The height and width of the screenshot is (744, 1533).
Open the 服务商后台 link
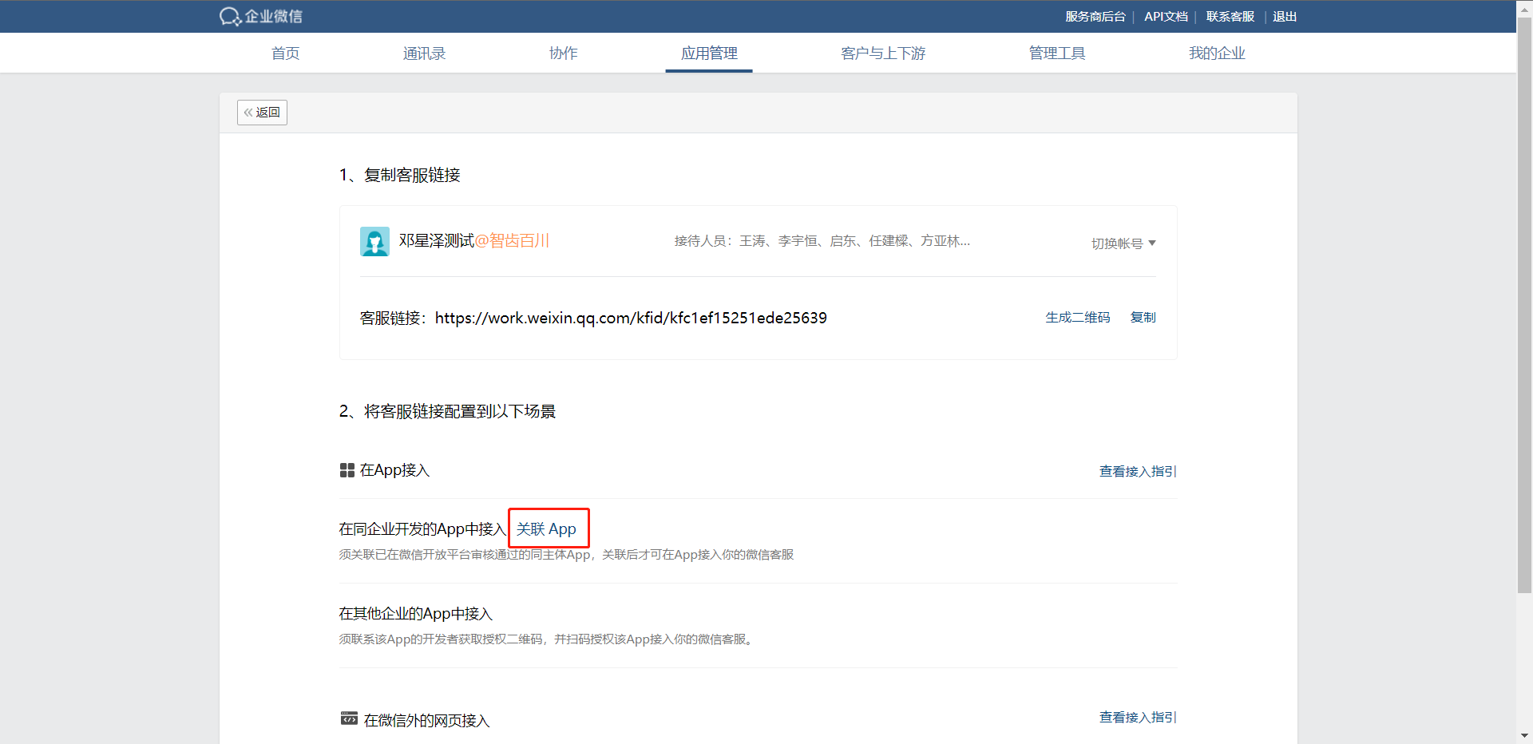point(1095,17)
